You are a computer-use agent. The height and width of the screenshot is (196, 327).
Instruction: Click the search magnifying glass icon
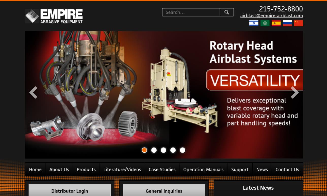226,12
